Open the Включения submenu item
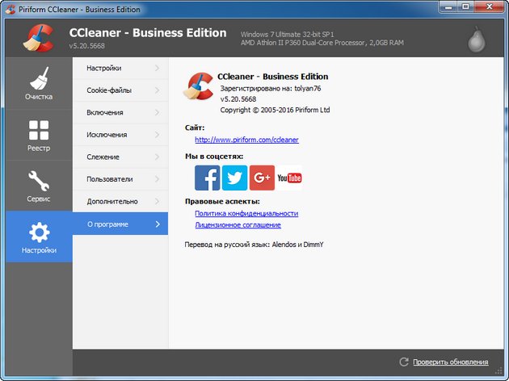The image size is (509, 381). click(x=120, y=112)
